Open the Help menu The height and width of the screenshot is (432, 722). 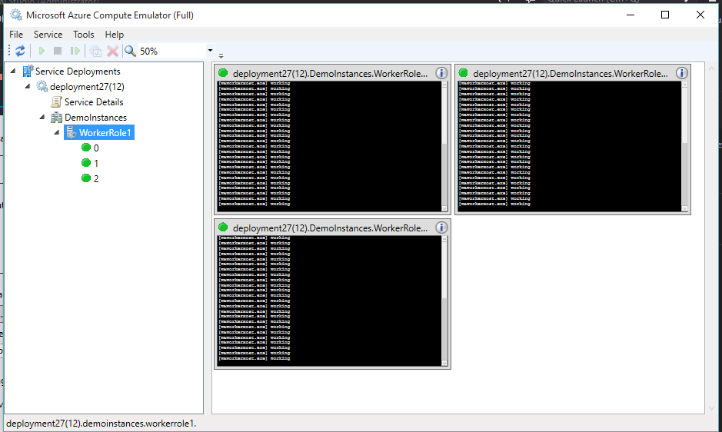pyautogui.click(x=115, y=35)
